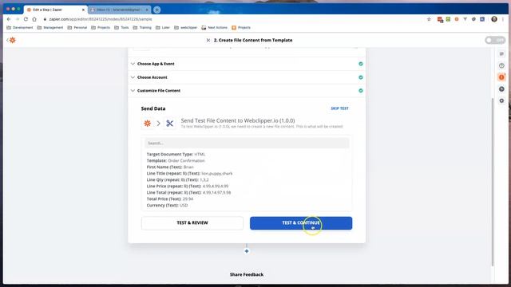Image resolution: width=511 pixels, height=287 pixels.
Task: Select the Template: Order Confirmation row
Action: (176, 161)
